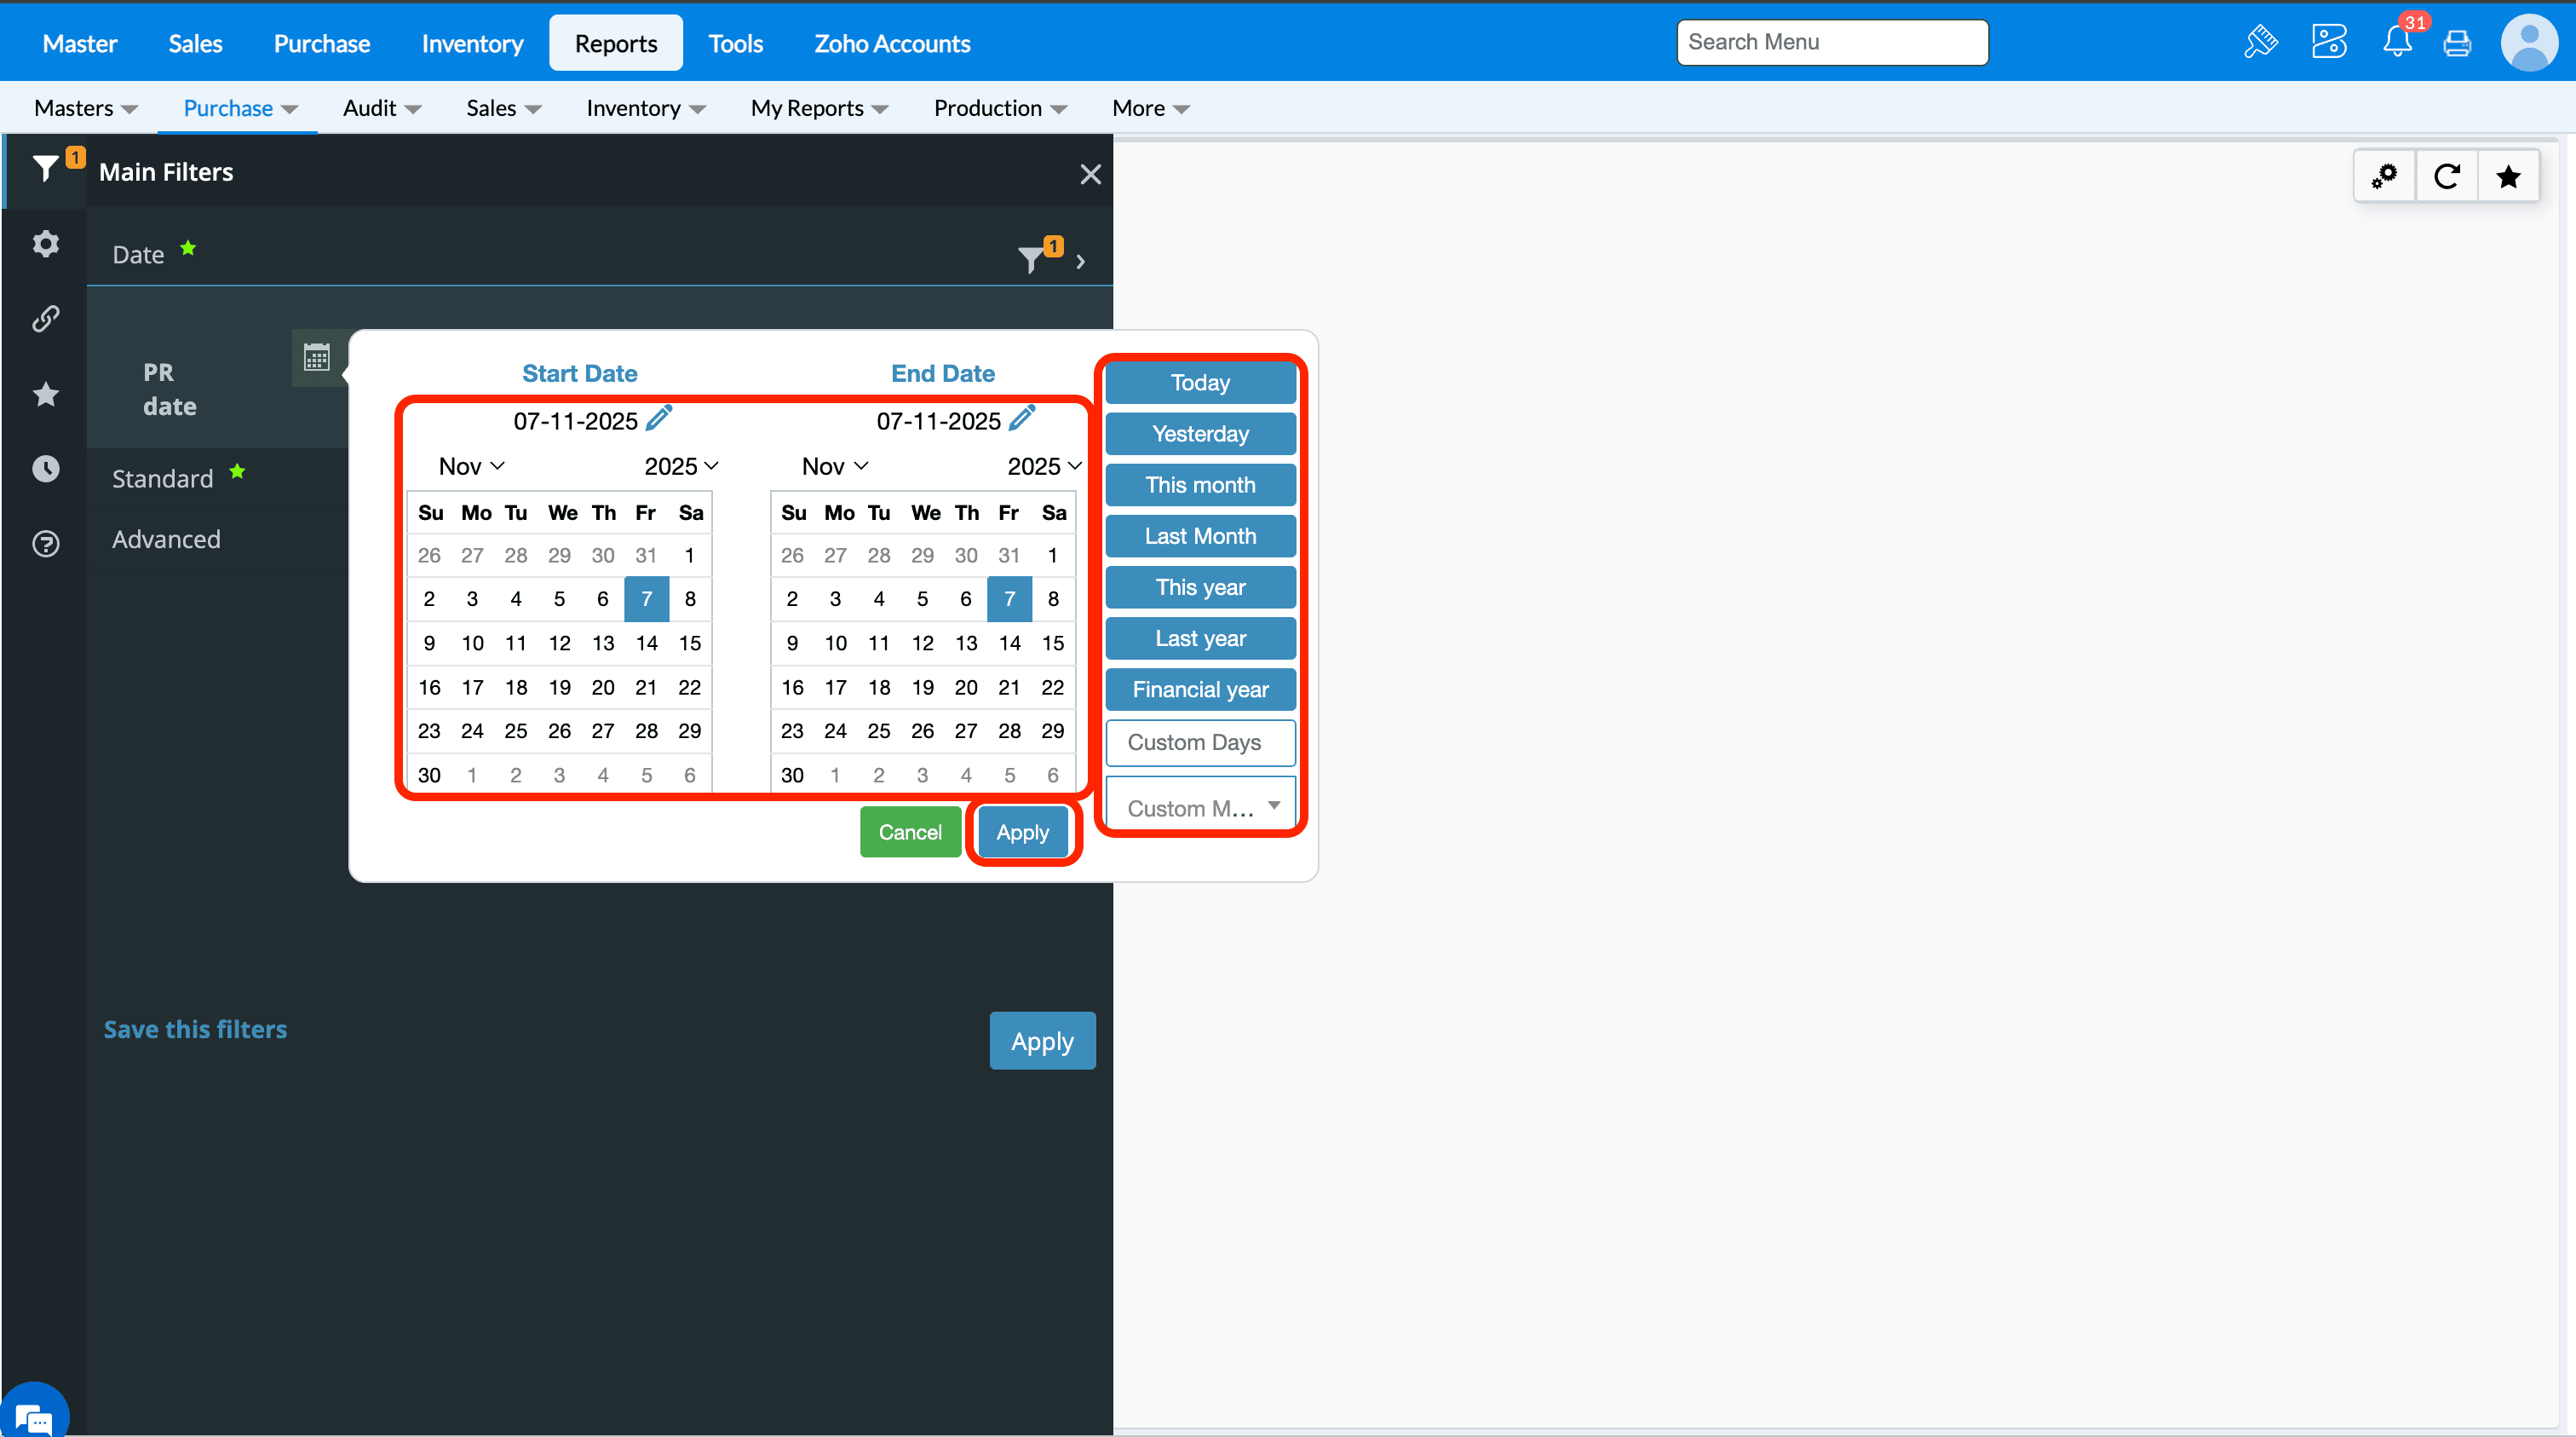The height and width of the screenshot is (1437, 2576).
Task: Open the report settings gears icon
Action: click(x=2385, y=177)
